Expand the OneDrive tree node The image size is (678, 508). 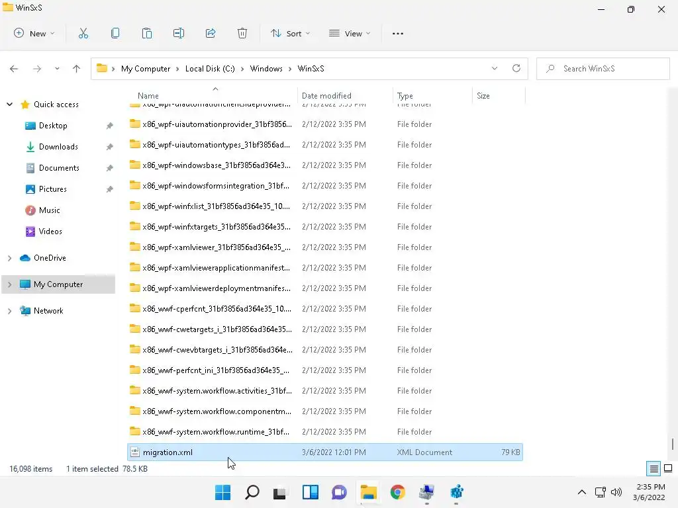(x=9, y=258)
